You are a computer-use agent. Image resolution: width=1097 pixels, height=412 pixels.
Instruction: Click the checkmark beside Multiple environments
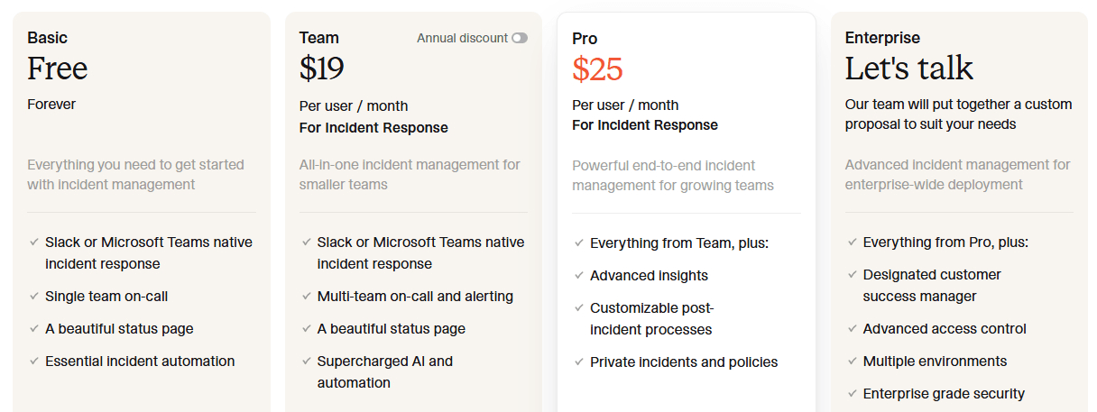click(x=852, y=362)
